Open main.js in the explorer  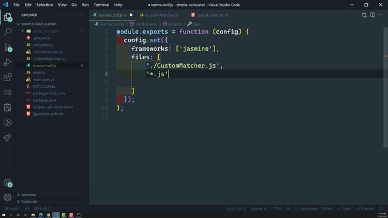39,73
